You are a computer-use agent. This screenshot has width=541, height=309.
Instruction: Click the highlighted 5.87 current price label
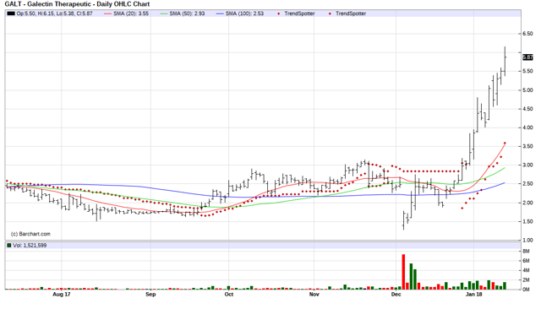pyautogui.click(x=527, y=57)
